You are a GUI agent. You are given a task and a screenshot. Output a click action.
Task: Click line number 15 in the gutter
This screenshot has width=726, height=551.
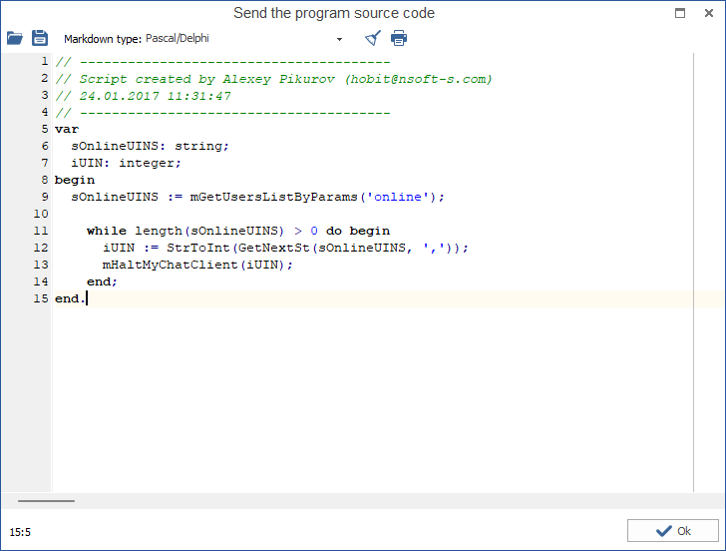(41, 298)
